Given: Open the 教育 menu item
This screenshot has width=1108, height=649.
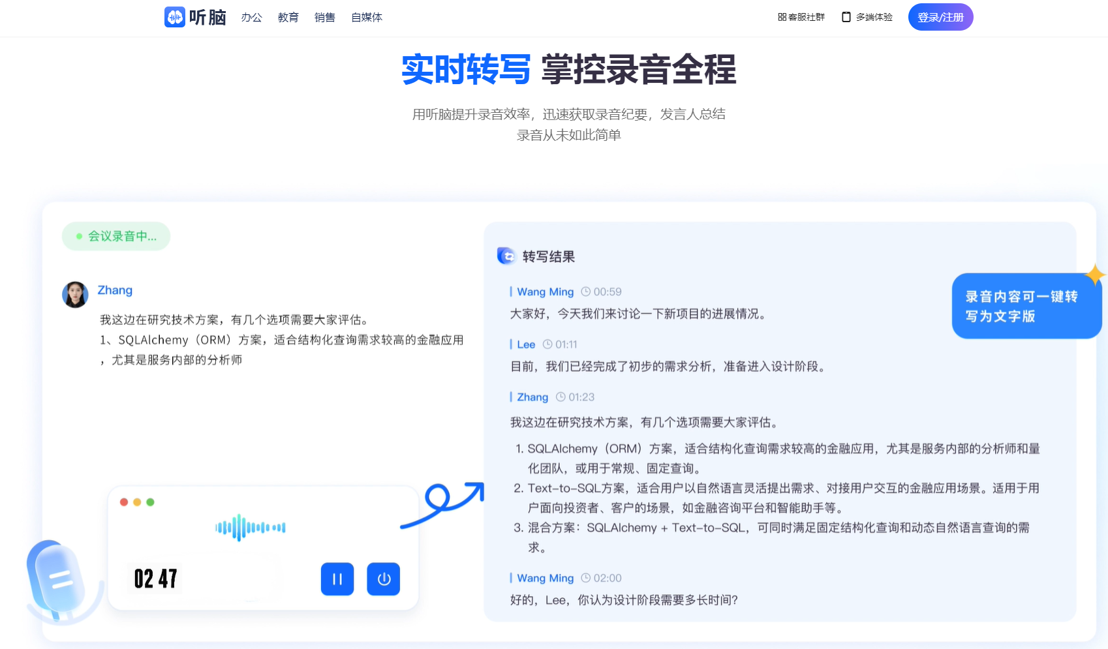Looking at the screenshot, I should (x=288, y=18).
